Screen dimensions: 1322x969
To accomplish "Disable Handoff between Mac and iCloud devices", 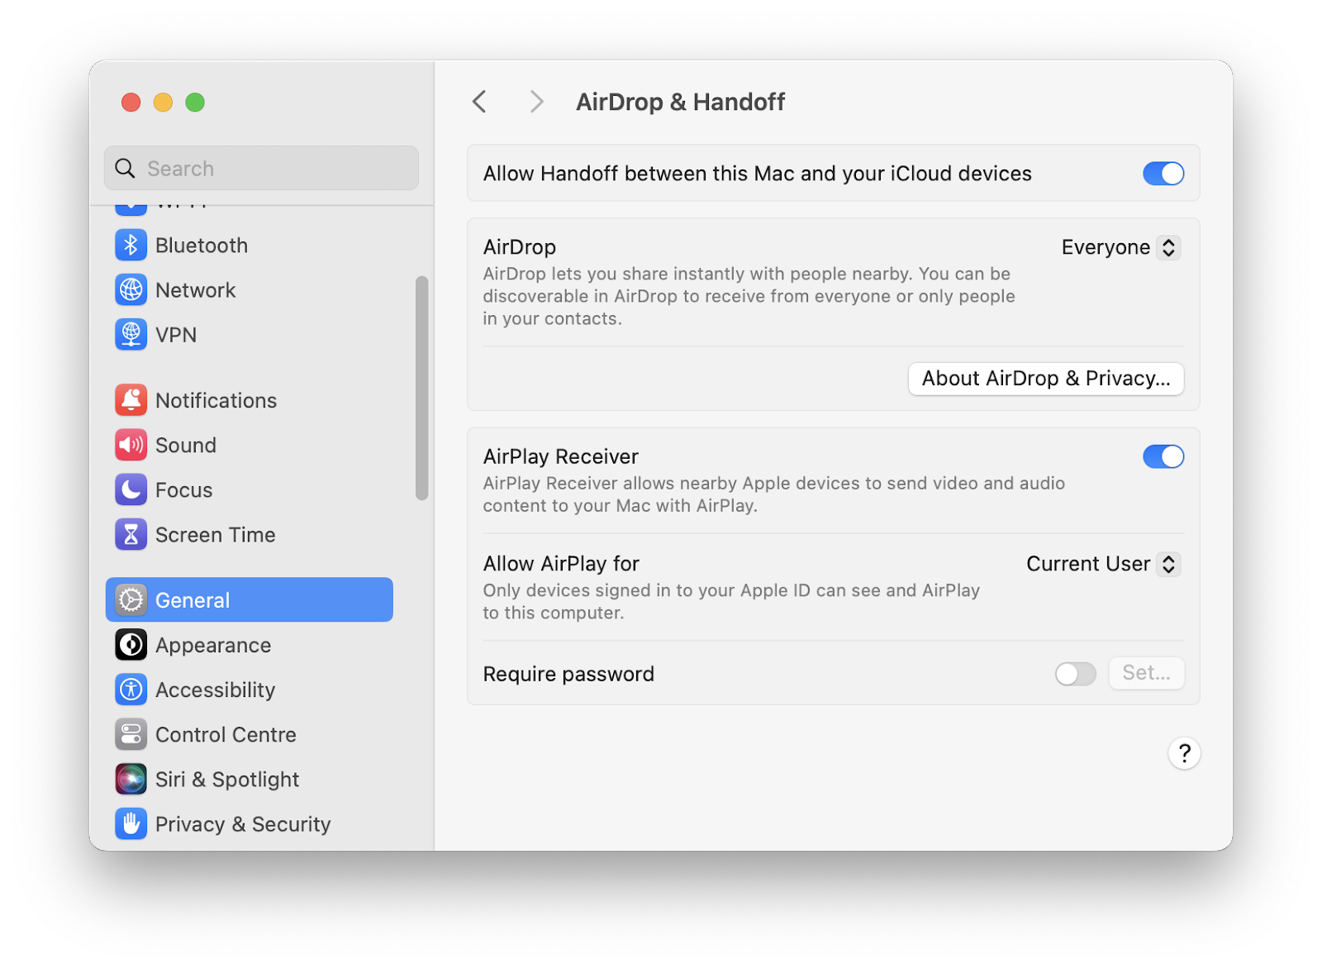I will click(1163, 174).
